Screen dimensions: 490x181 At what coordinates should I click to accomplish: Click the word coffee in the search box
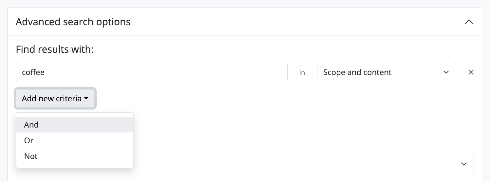tap(33, 72)
